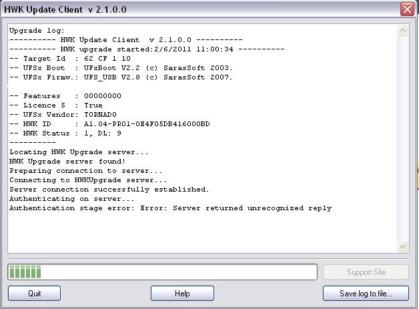419x309 pixels.
Task: Select the Licence 5 : True line
Action: coord(56,105)
